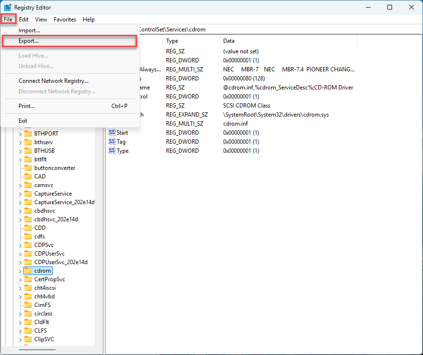Click the CimFS folder icon

coord(28,305)
